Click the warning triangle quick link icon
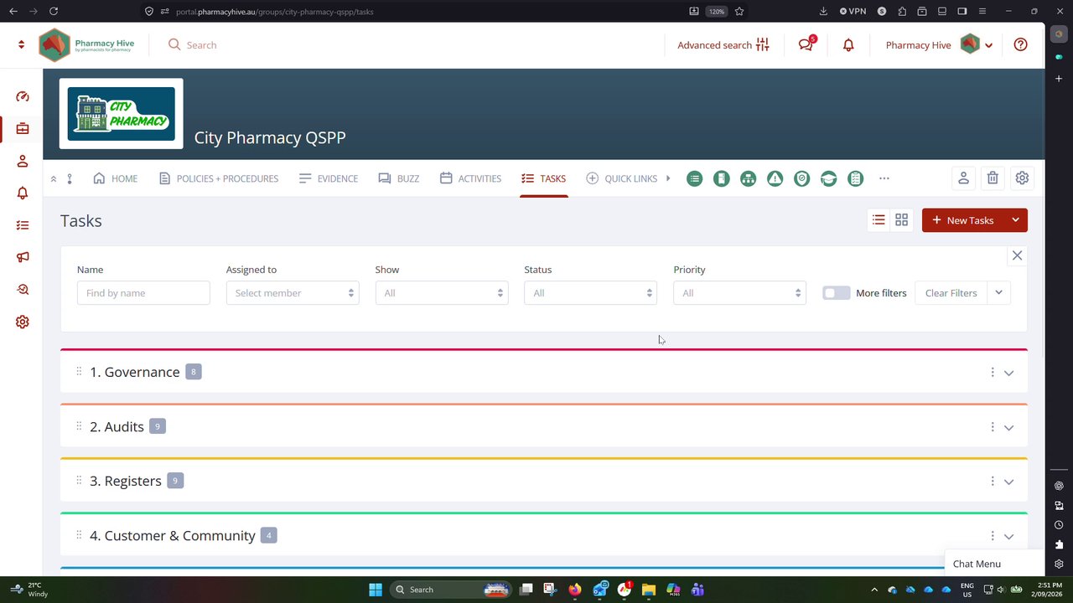The image size is (1073, 603). pyautogui.click(x=775, y=178)
